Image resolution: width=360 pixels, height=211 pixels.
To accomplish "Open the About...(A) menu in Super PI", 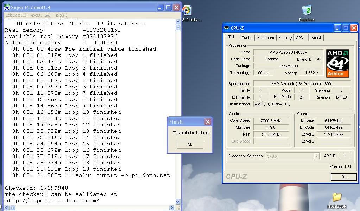I will 40,15.
